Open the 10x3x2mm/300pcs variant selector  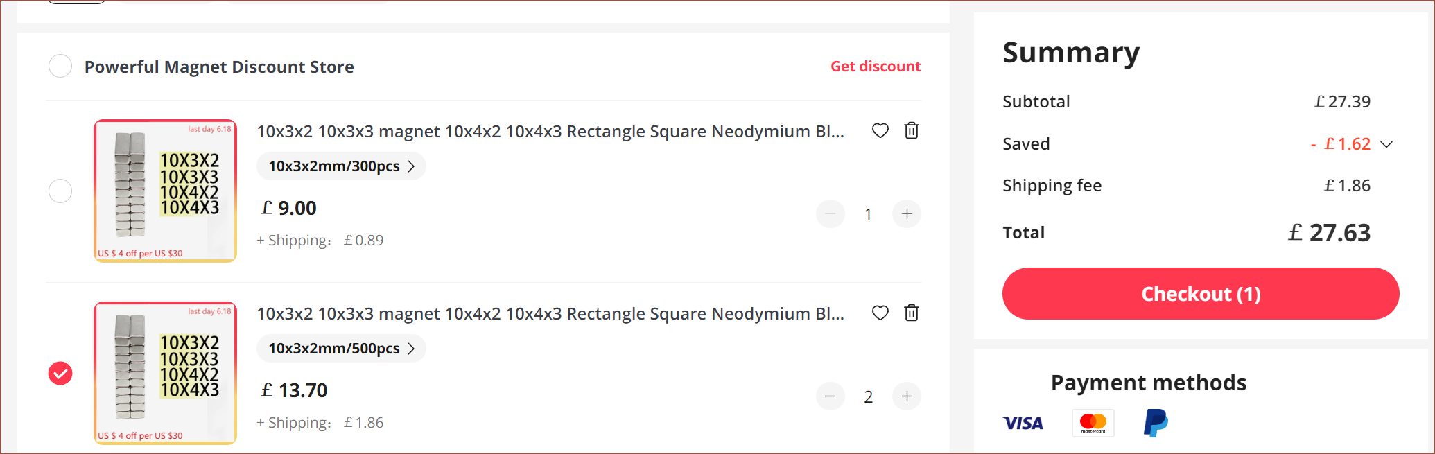[341, 166]
